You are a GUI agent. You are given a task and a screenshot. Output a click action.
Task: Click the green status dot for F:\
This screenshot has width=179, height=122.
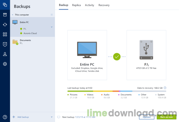21,29
